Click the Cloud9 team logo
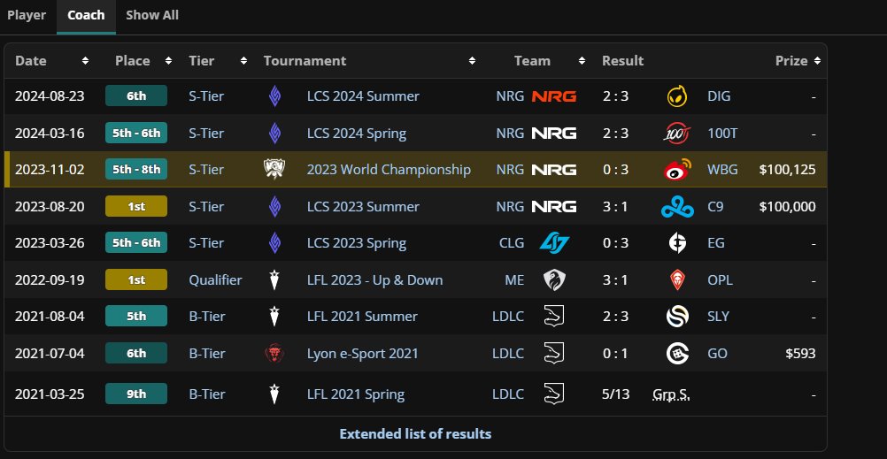This screenshot has width=887, height=459. 677,207
